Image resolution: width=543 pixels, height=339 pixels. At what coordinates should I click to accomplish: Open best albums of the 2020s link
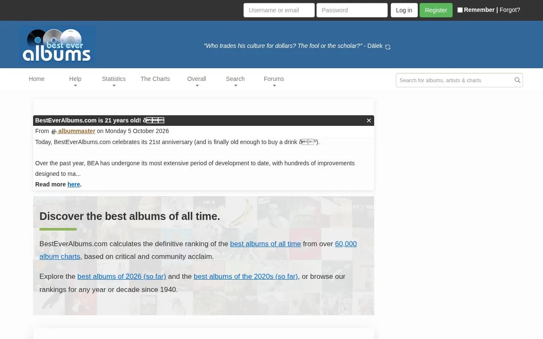tap(246, 276)
